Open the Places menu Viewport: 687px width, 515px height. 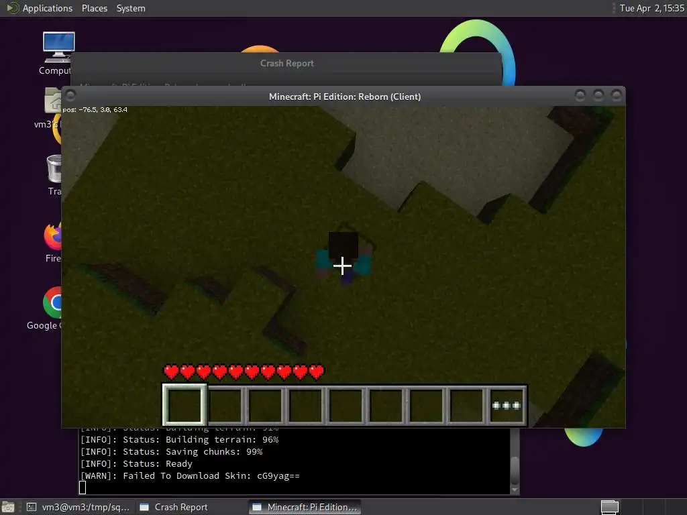(94, 8)
